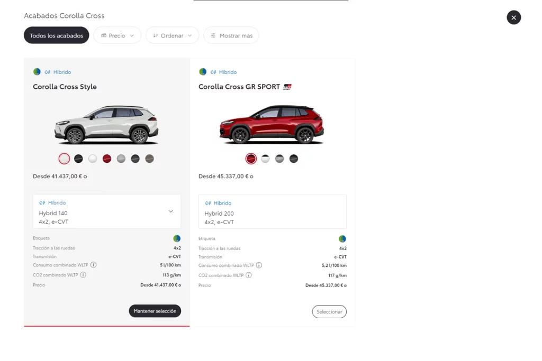The image size is (542, 361).
Task: Open the Ordenar sort dropdown
Action: [172, 35]
